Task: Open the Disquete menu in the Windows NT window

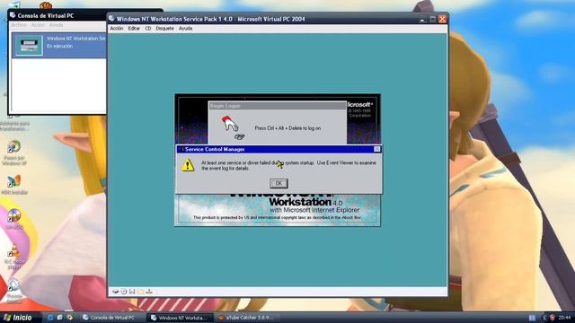Action: click(164, 28)
